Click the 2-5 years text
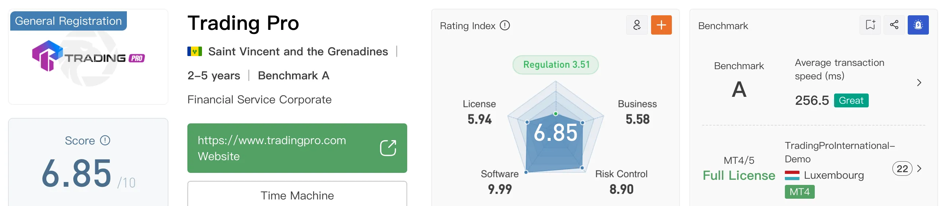 point(214,76)
